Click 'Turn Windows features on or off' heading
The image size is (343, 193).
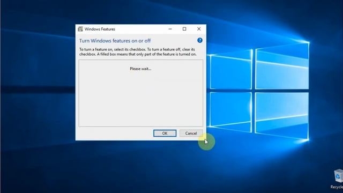115,41
